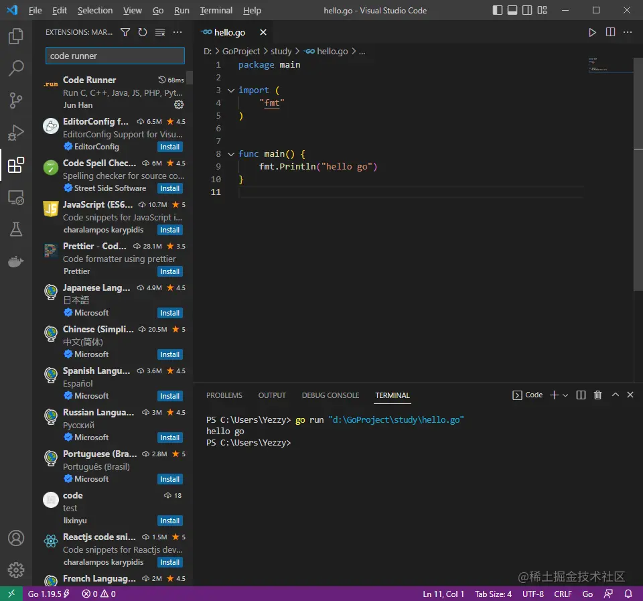Open the Source Control view
The height and width of the screenshot is (601, 643).
[16, 100]
